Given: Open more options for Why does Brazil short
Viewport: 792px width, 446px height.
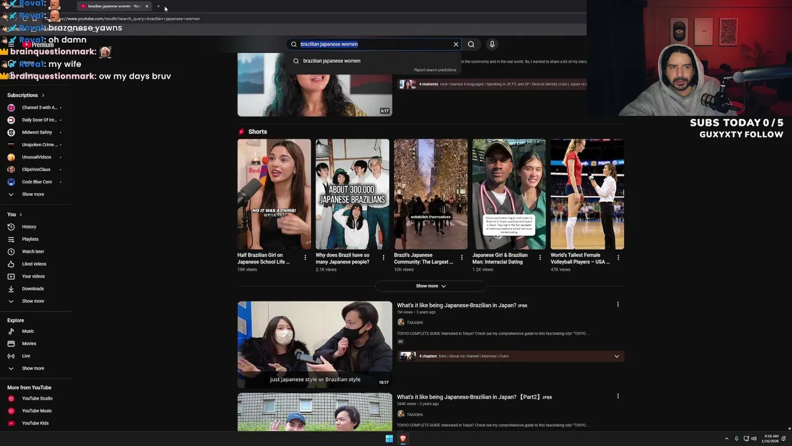Looking at the screenshot, I should coord(383,258).
